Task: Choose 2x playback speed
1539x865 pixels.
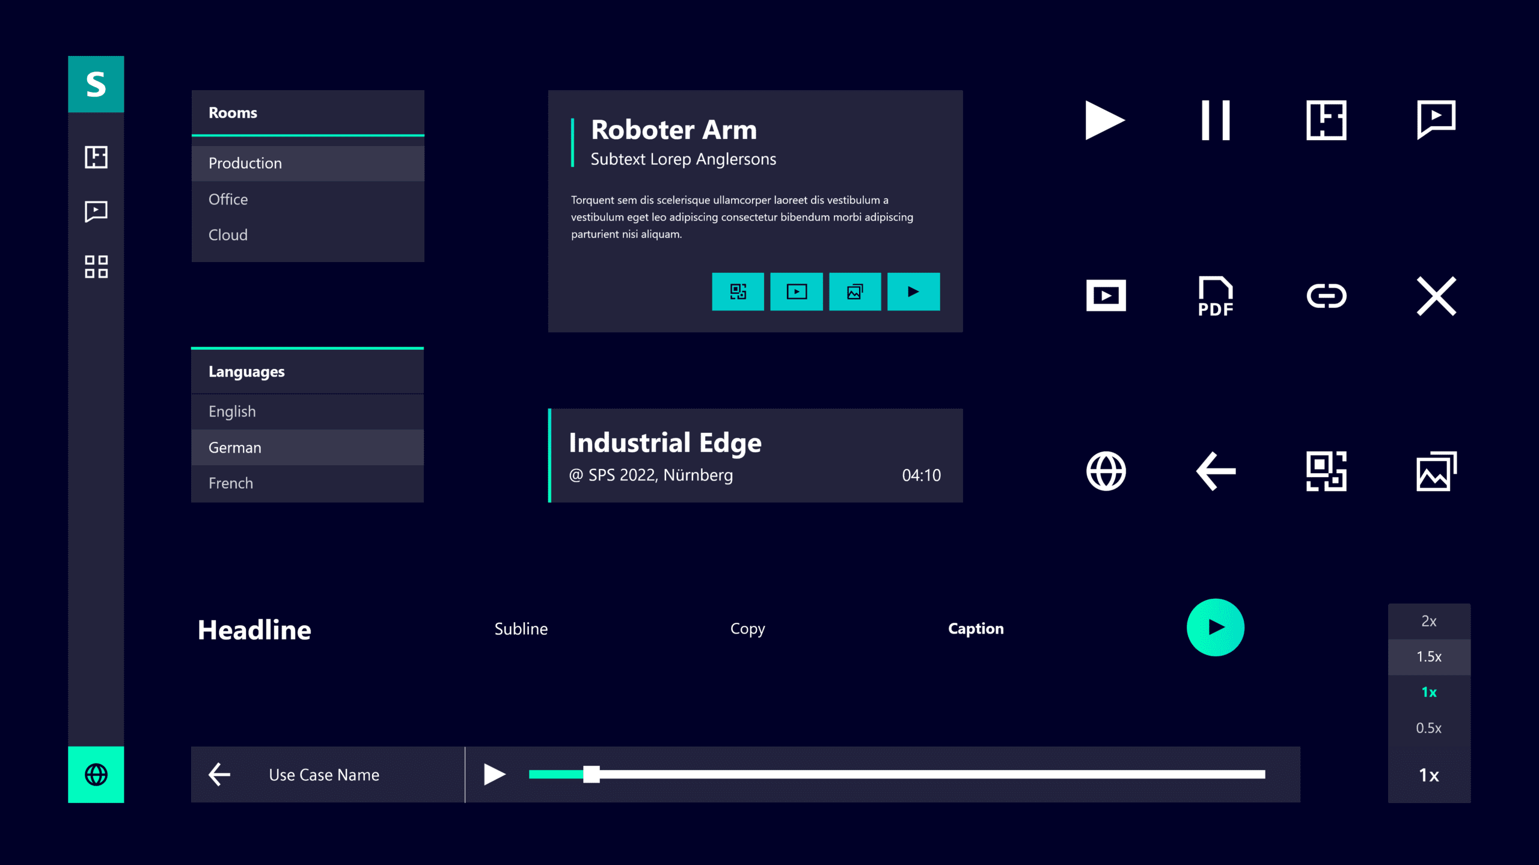Action: pyautogui.click(x=1429, y=621)
